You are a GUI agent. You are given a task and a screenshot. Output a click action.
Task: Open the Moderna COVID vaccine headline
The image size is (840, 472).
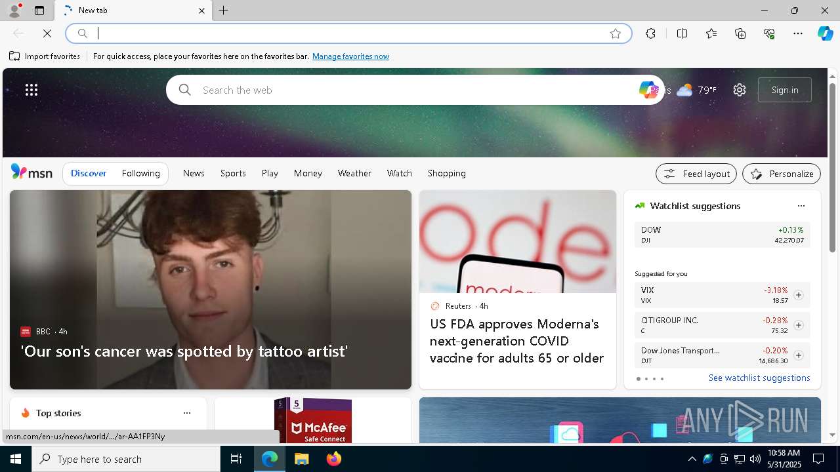(516, 341)
